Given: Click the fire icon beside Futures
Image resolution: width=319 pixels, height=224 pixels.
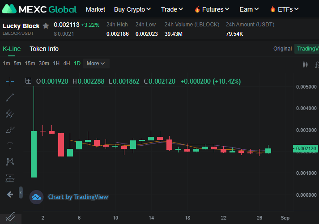Looking at the screenshot, I should click(x=197, y=9).
